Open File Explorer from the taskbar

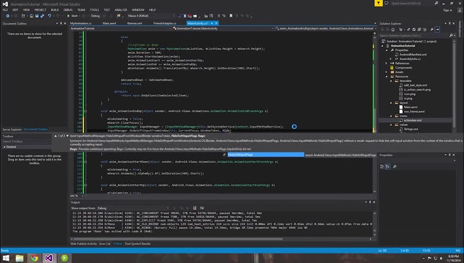click(x=20, y=258)
